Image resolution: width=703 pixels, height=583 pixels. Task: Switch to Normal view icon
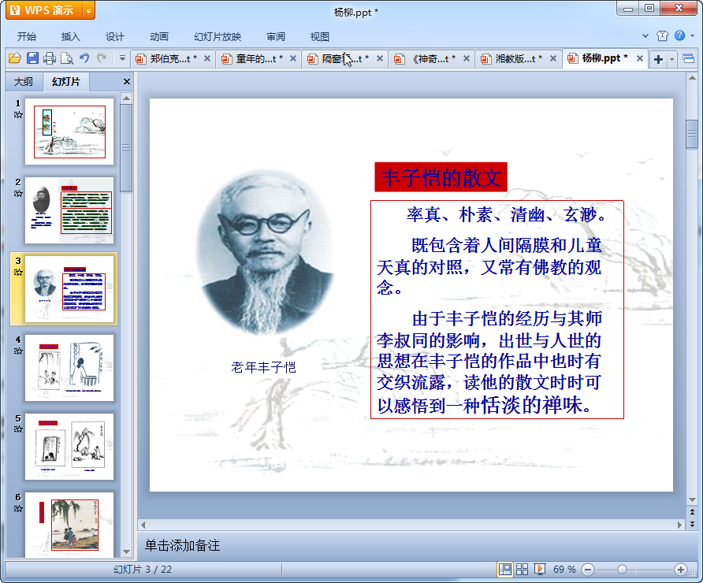click(x=505, y=570)
